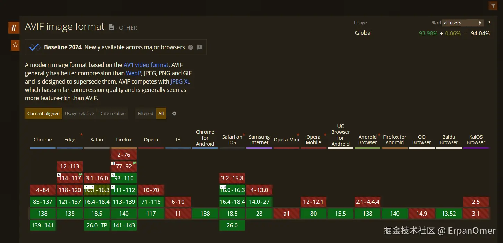Select QQ Browser 14.9 cell
This screenshot has height=243, width=503.
(x=422, y=214)
